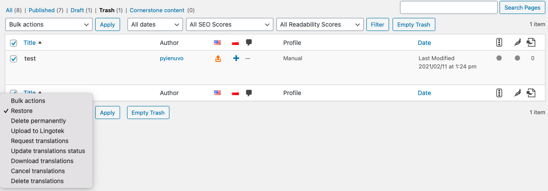This screenshot has height=191, width=548.
Task: Click the orange upload icon in test row
Action: [218, 58]
